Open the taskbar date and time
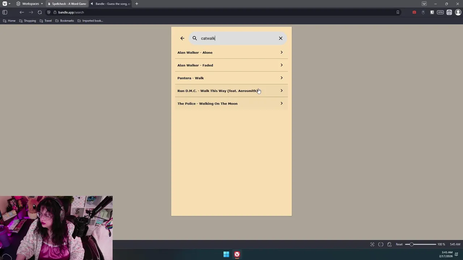The width and height of the screenshot is (463, 260). 446,254
